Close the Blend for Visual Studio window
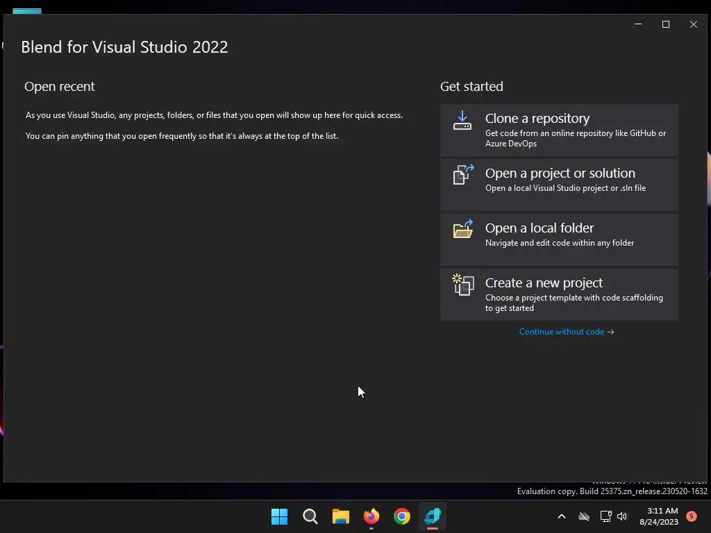The width and height of the screenshot is (711, 533). point(694,24)
